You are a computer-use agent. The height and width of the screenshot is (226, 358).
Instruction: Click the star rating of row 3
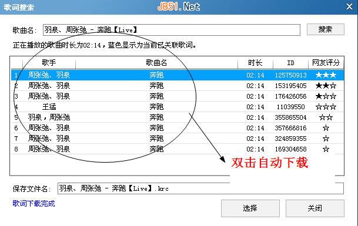pos(326,96)
